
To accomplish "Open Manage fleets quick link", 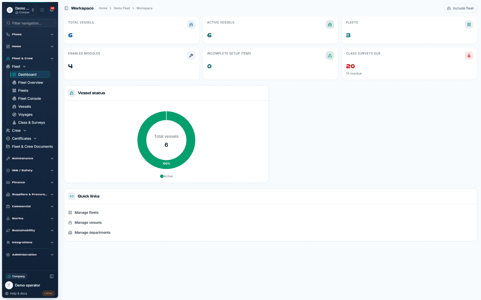I will click(x=86, y=212).
